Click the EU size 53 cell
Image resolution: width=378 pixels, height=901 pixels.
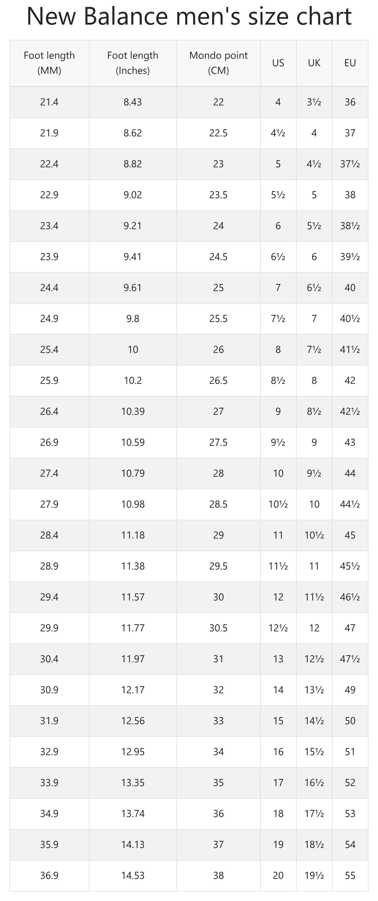[350, 814]
